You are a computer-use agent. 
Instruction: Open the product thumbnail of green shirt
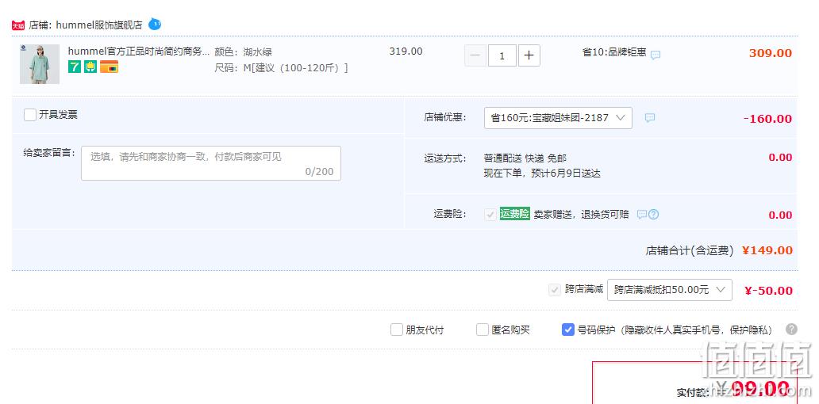click(40, 64)
